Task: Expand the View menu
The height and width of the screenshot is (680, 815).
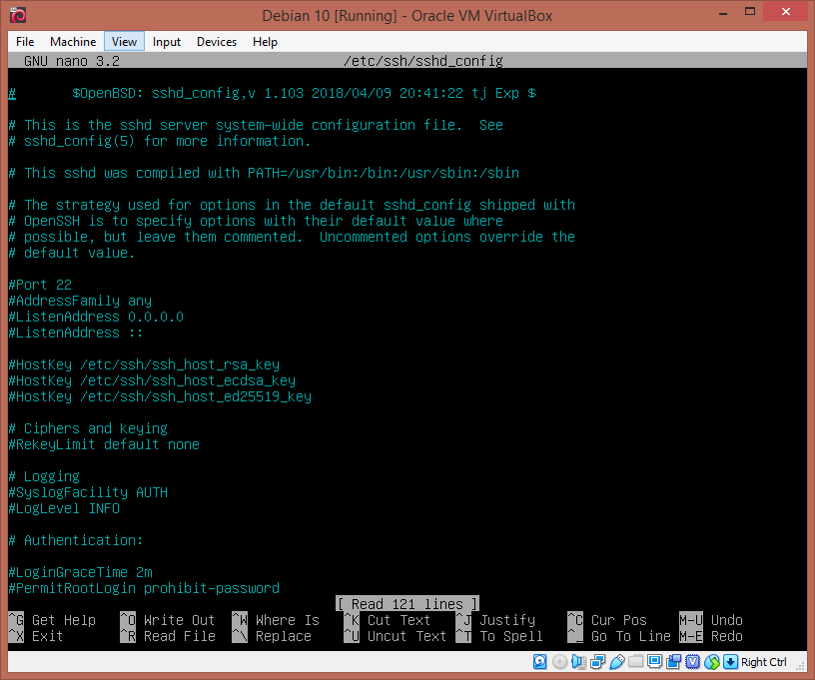Action: point(125,42)
